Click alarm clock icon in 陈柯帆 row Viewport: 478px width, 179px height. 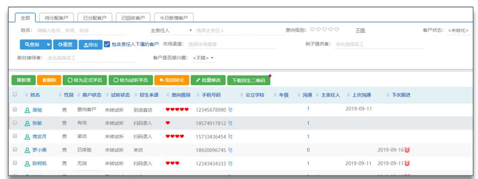coord(407,164)
